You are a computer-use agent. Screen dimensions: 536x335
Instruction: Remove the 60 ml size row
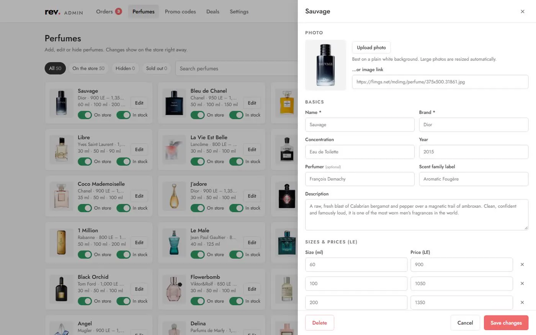pos(522,265)
